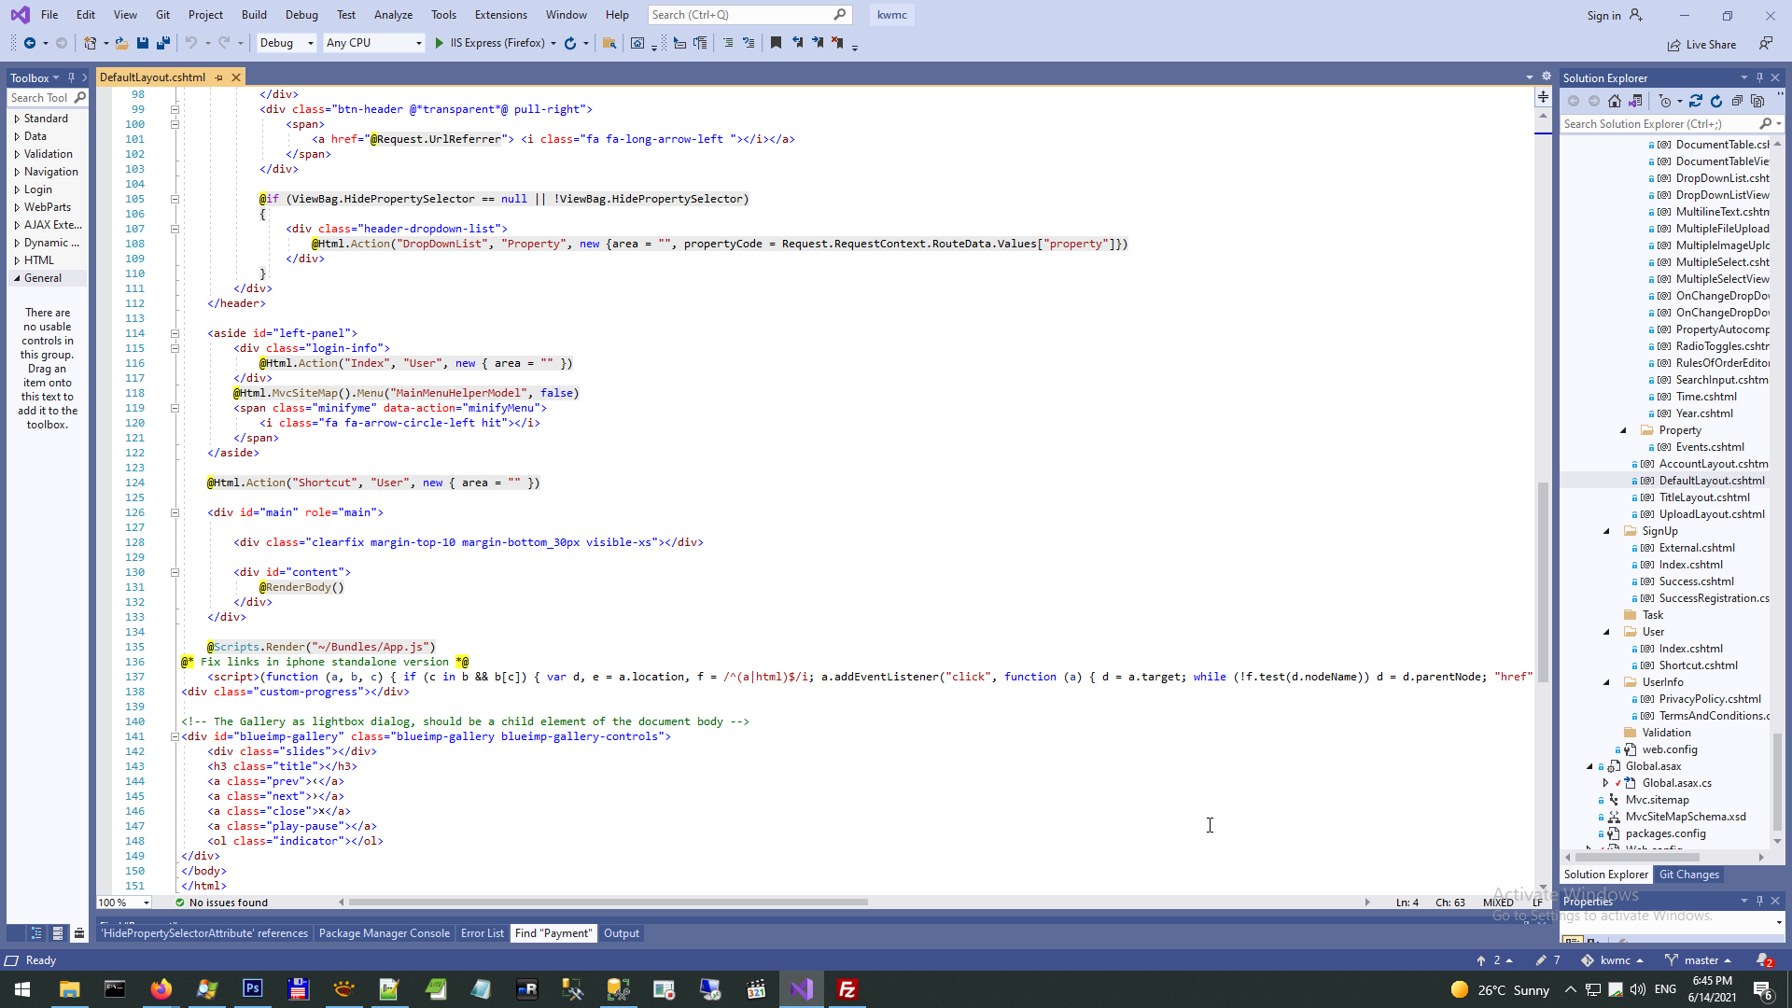Image resolution: width=1792 pixels, height=1008 pixels.
Task: Collapse the aside left-panel code block
Action: [175, 333]
